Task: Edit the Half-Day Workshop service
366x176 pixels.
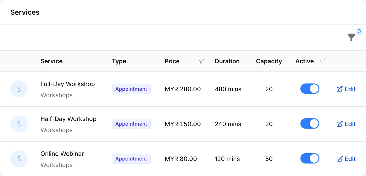Action: [x=346, y=124]
